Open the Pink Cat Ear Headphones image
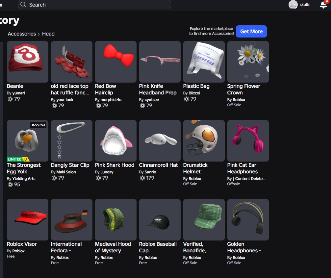 point(248,141)
